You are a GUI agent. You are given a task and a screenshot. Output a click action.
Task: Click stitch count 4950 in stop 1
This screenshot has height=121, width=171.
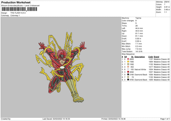pos(132,59)
